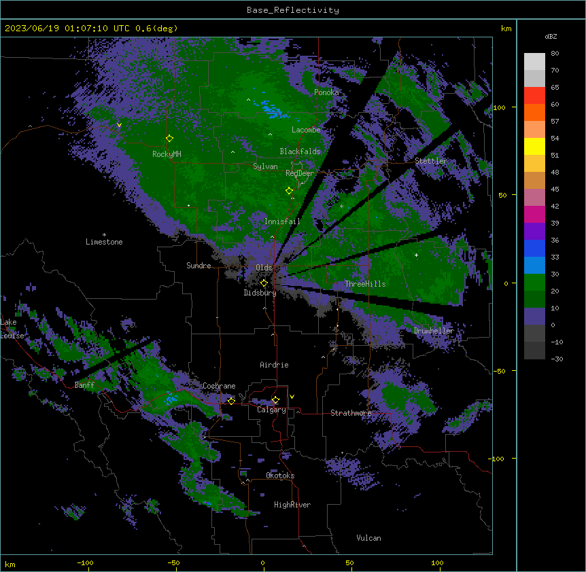586x572 pixels.
Task: Pick the light blue 30–33 dBZ swatch
Action: (534, 266)
